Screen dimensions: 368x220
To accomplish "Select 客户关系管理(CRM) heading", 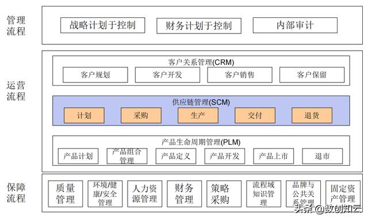I will (201, 62).
